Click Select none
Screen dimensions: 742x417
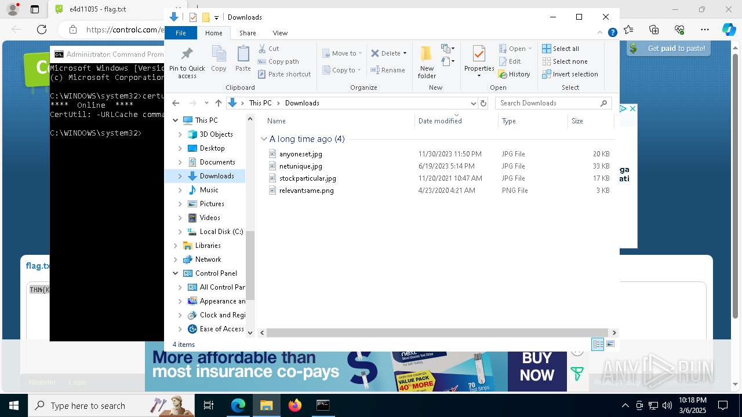point(565,61)
